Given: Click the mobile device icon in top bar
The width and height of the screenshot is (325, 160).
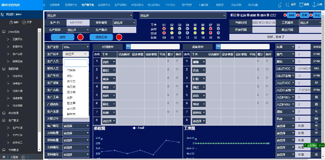Looking at the screenshot, I should (x=280, y=5).
